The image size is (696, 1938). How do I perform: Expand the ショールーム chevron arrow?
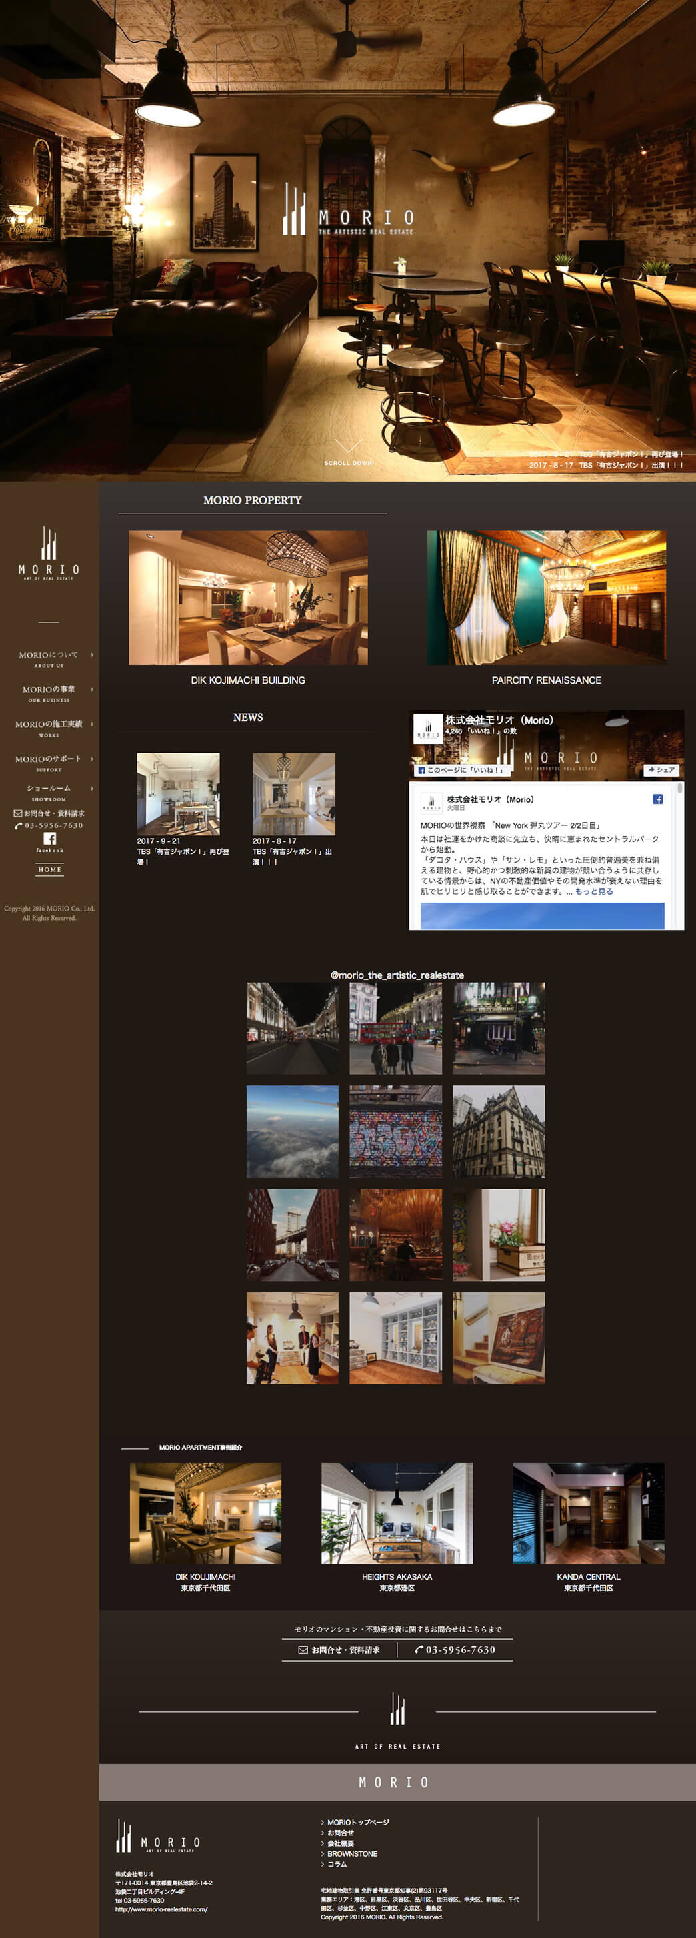(92, 789)
